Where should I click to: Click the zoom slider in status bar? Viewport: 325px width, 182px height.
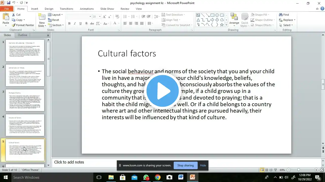point(299,170)
